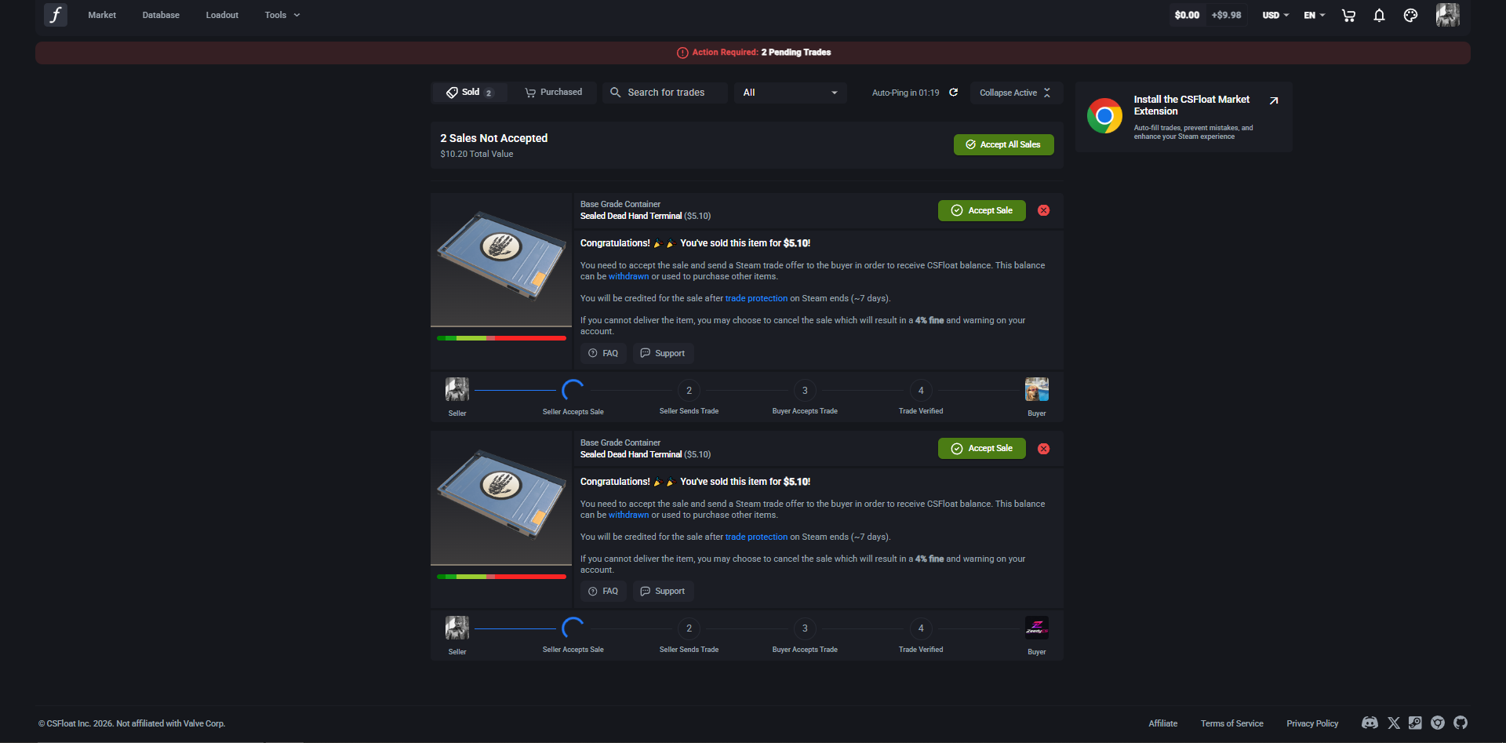
Task: Follow trade protection link in lower sale
Action: [756, 537]
